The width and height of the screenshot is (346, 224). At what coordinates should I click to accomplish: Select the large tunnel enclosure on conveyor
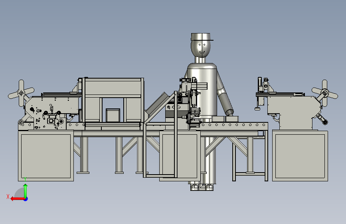point(113,100)
